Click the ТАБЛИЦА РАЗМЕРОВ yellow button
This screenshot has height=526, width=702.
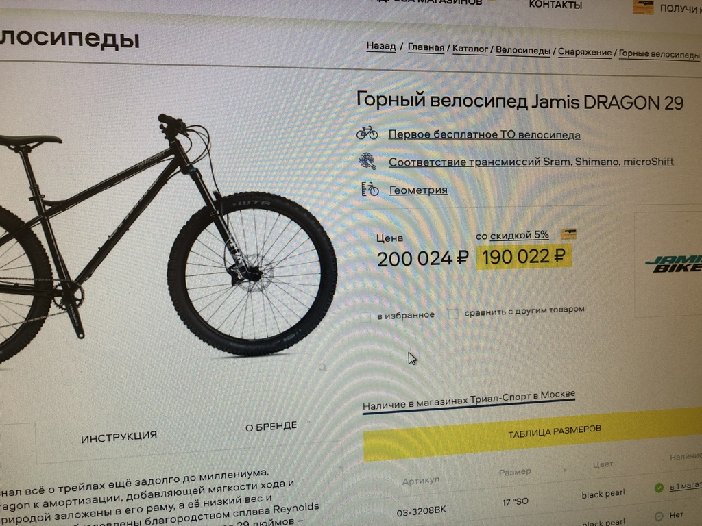click(x=533, y=435)
